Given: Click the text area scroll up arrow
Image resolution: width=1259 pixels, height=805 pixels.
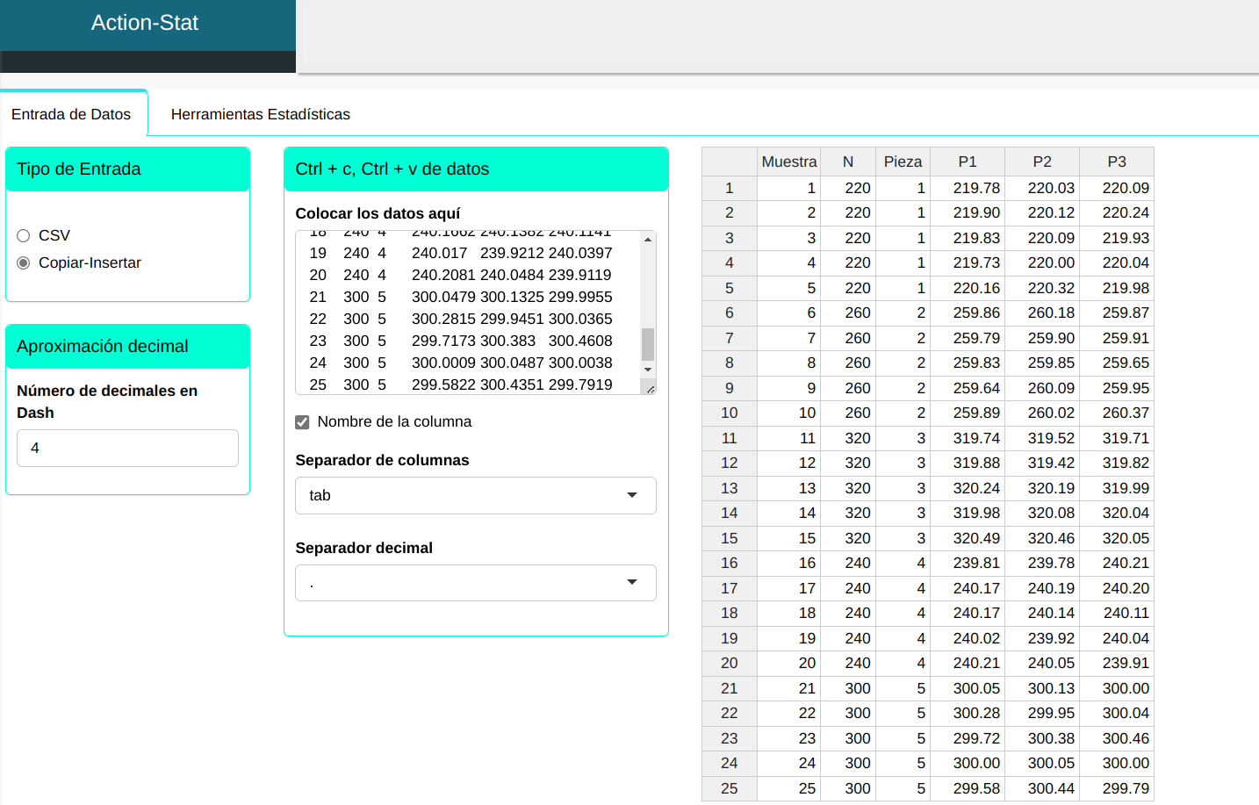Looking at the screenshot, I should (x=648, y=240).
